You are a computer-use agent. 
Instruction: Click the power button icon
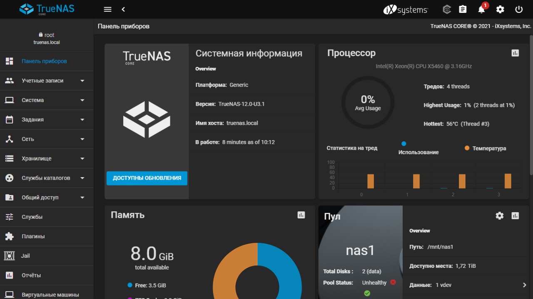[x=519, y=9]
